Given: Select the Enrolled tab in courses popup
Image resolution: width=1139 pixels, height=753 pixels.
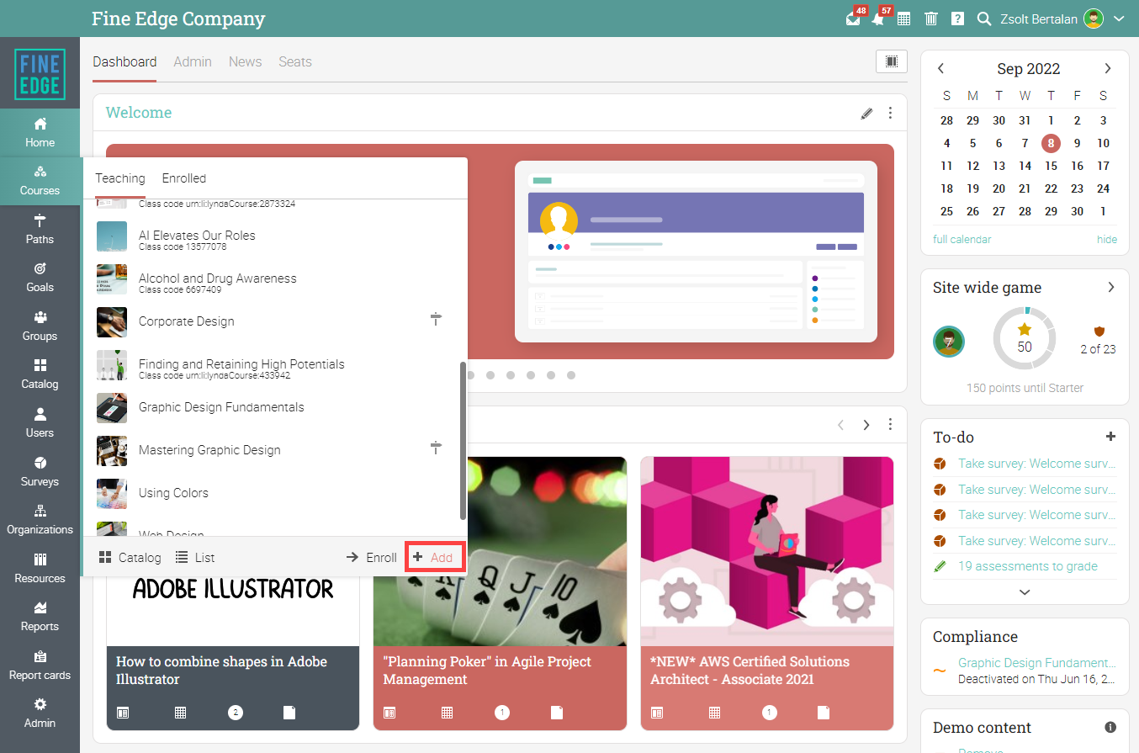Looking at the screenshot, I should point(184,178).
